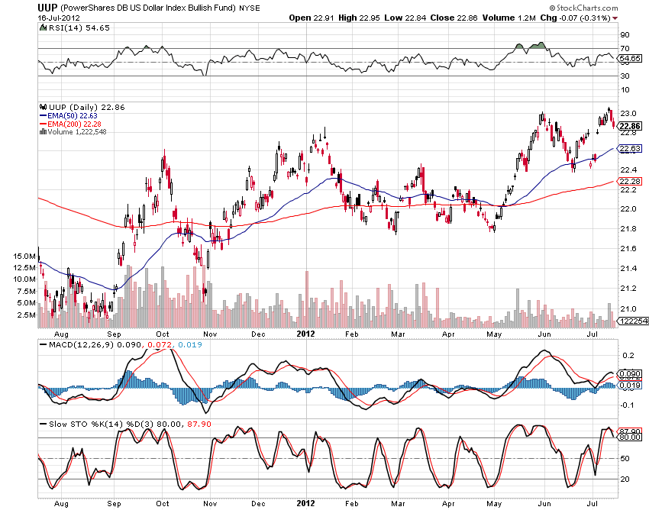Click the 70 overbought label on RSI axis
The width and height of the screenshot is (649, 510).
coord(625,48)
